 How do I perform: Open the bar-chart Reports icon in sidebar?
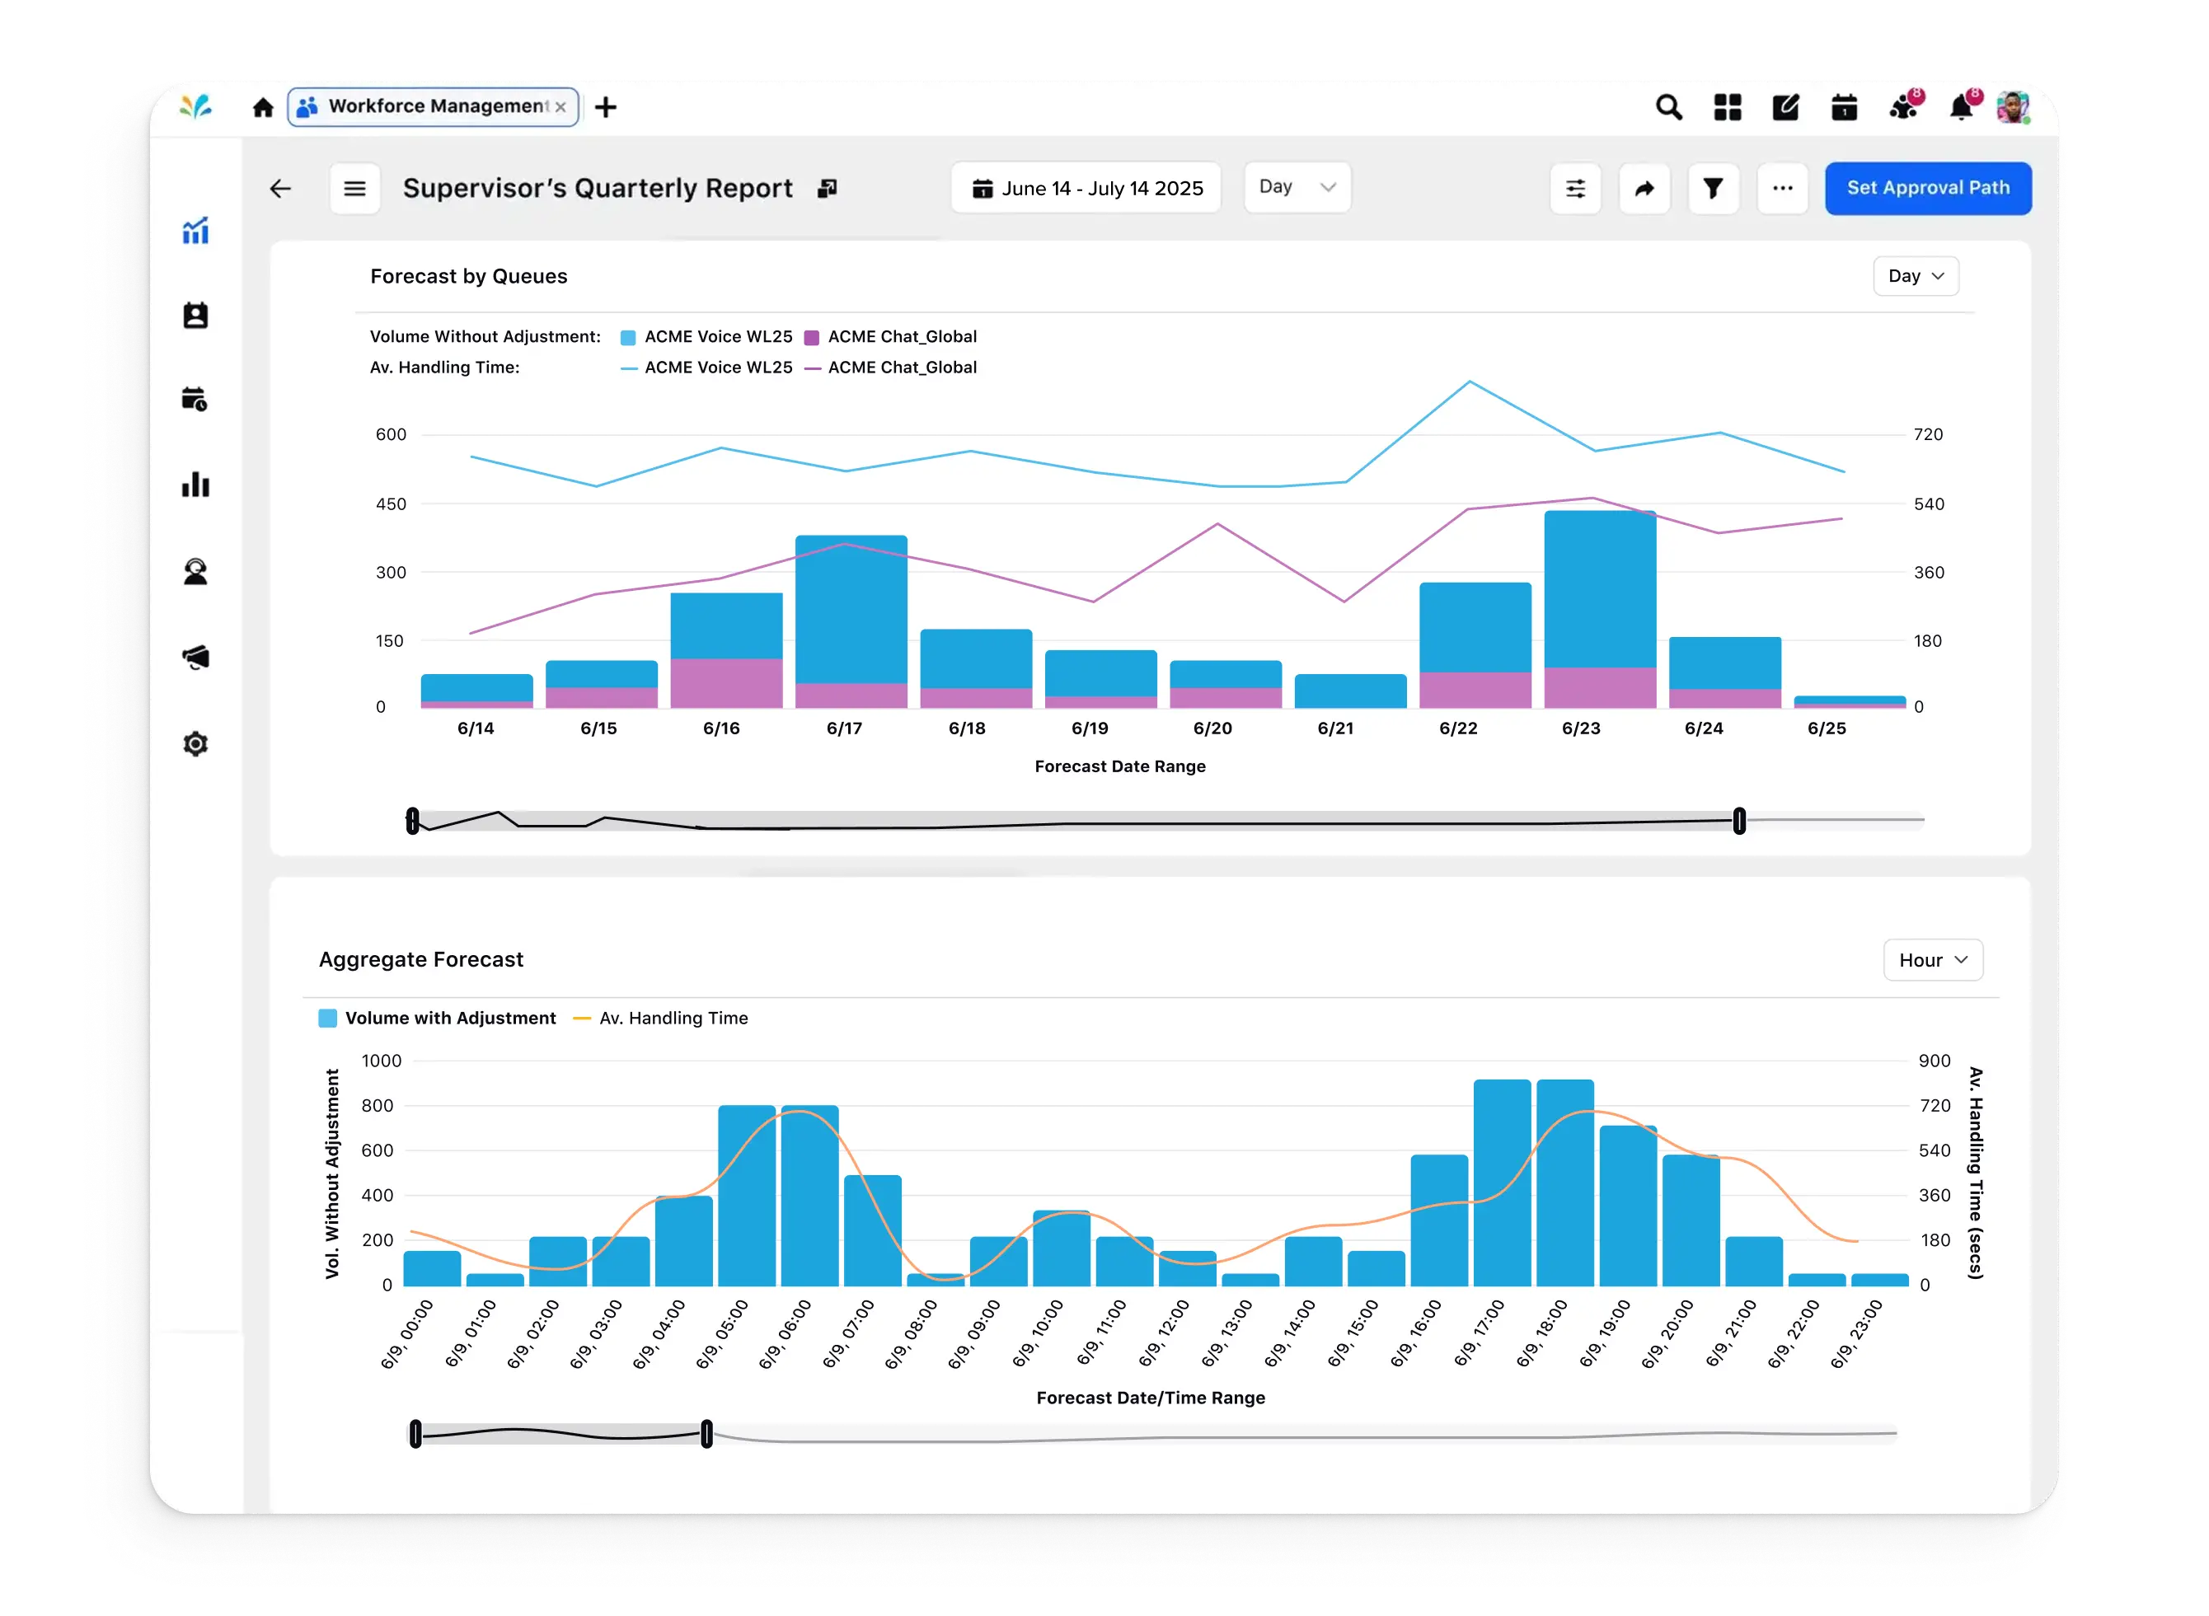pyautogui.click(x=195, y=485)
